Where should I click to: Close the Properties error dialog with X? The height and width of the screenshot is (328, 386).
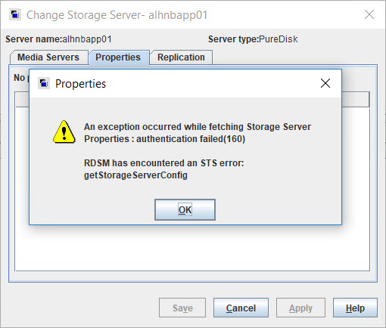pyautogui.click(x=325, y=83)
